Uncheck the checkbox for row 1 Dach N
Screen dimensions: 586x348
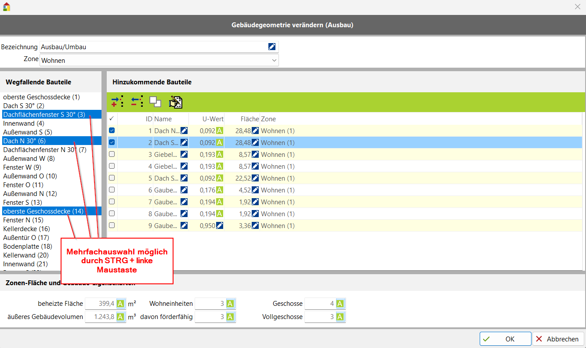112,130
